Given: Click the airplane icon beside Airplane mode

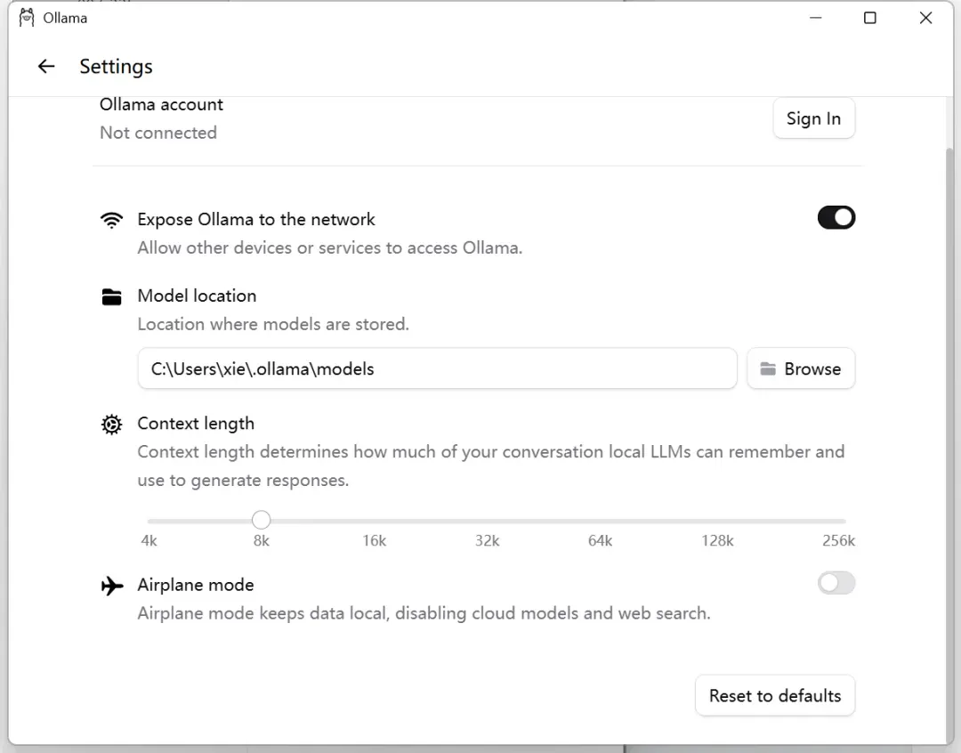Looking at the screenshot, I should [111, 586].
